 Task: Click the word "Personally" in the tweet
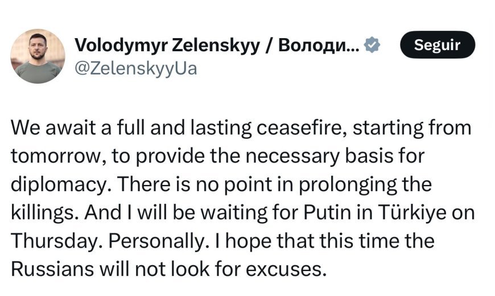coord(155,241)
